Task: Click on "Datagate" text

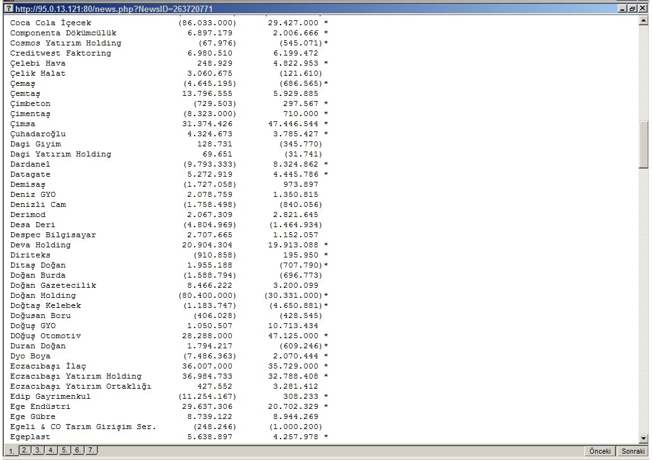Action: pyautogui.click(x=30, y=174)
